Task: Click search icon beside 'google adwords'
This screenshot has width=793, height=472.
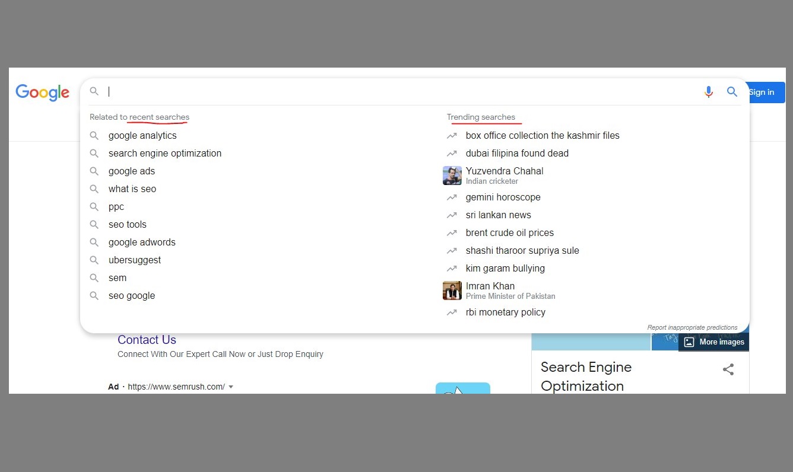Action: (94, 242)
